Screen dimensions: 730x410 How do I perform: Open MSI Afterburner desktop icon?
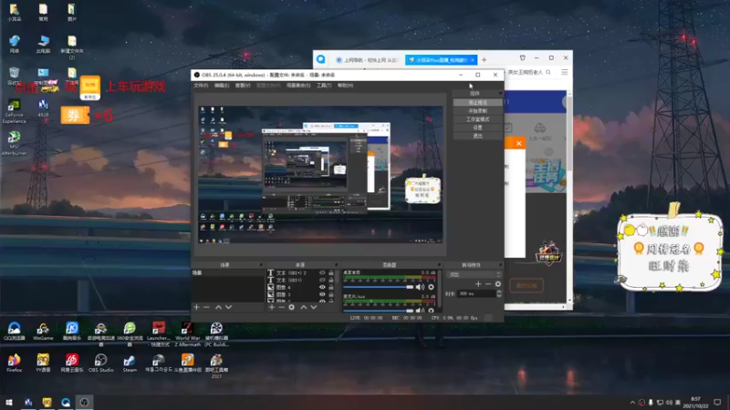point(14,143)
